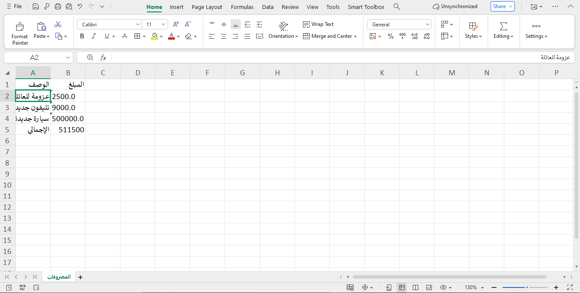
Task: Click the Format Painter tool
Action: [20, 33]
